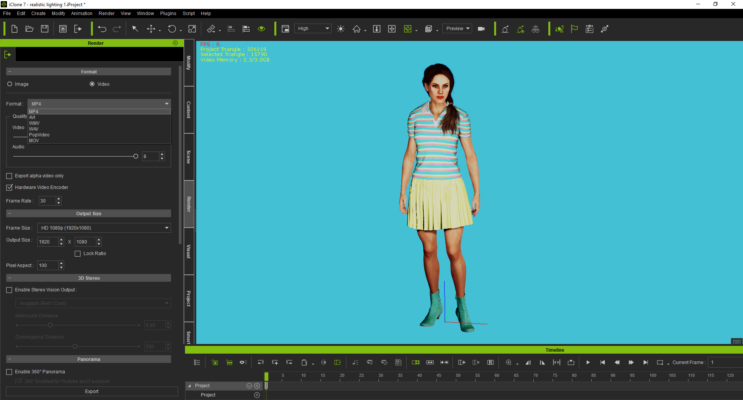Open the Preview mode dropdown
743x400 pixels.
457,29
